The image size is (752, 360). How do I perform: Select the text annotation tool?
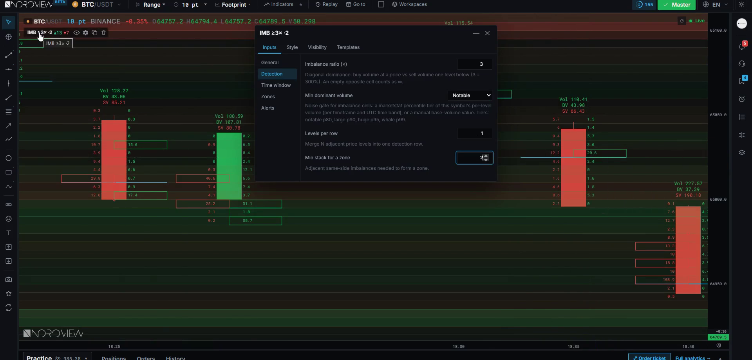[x=9, y=233]
